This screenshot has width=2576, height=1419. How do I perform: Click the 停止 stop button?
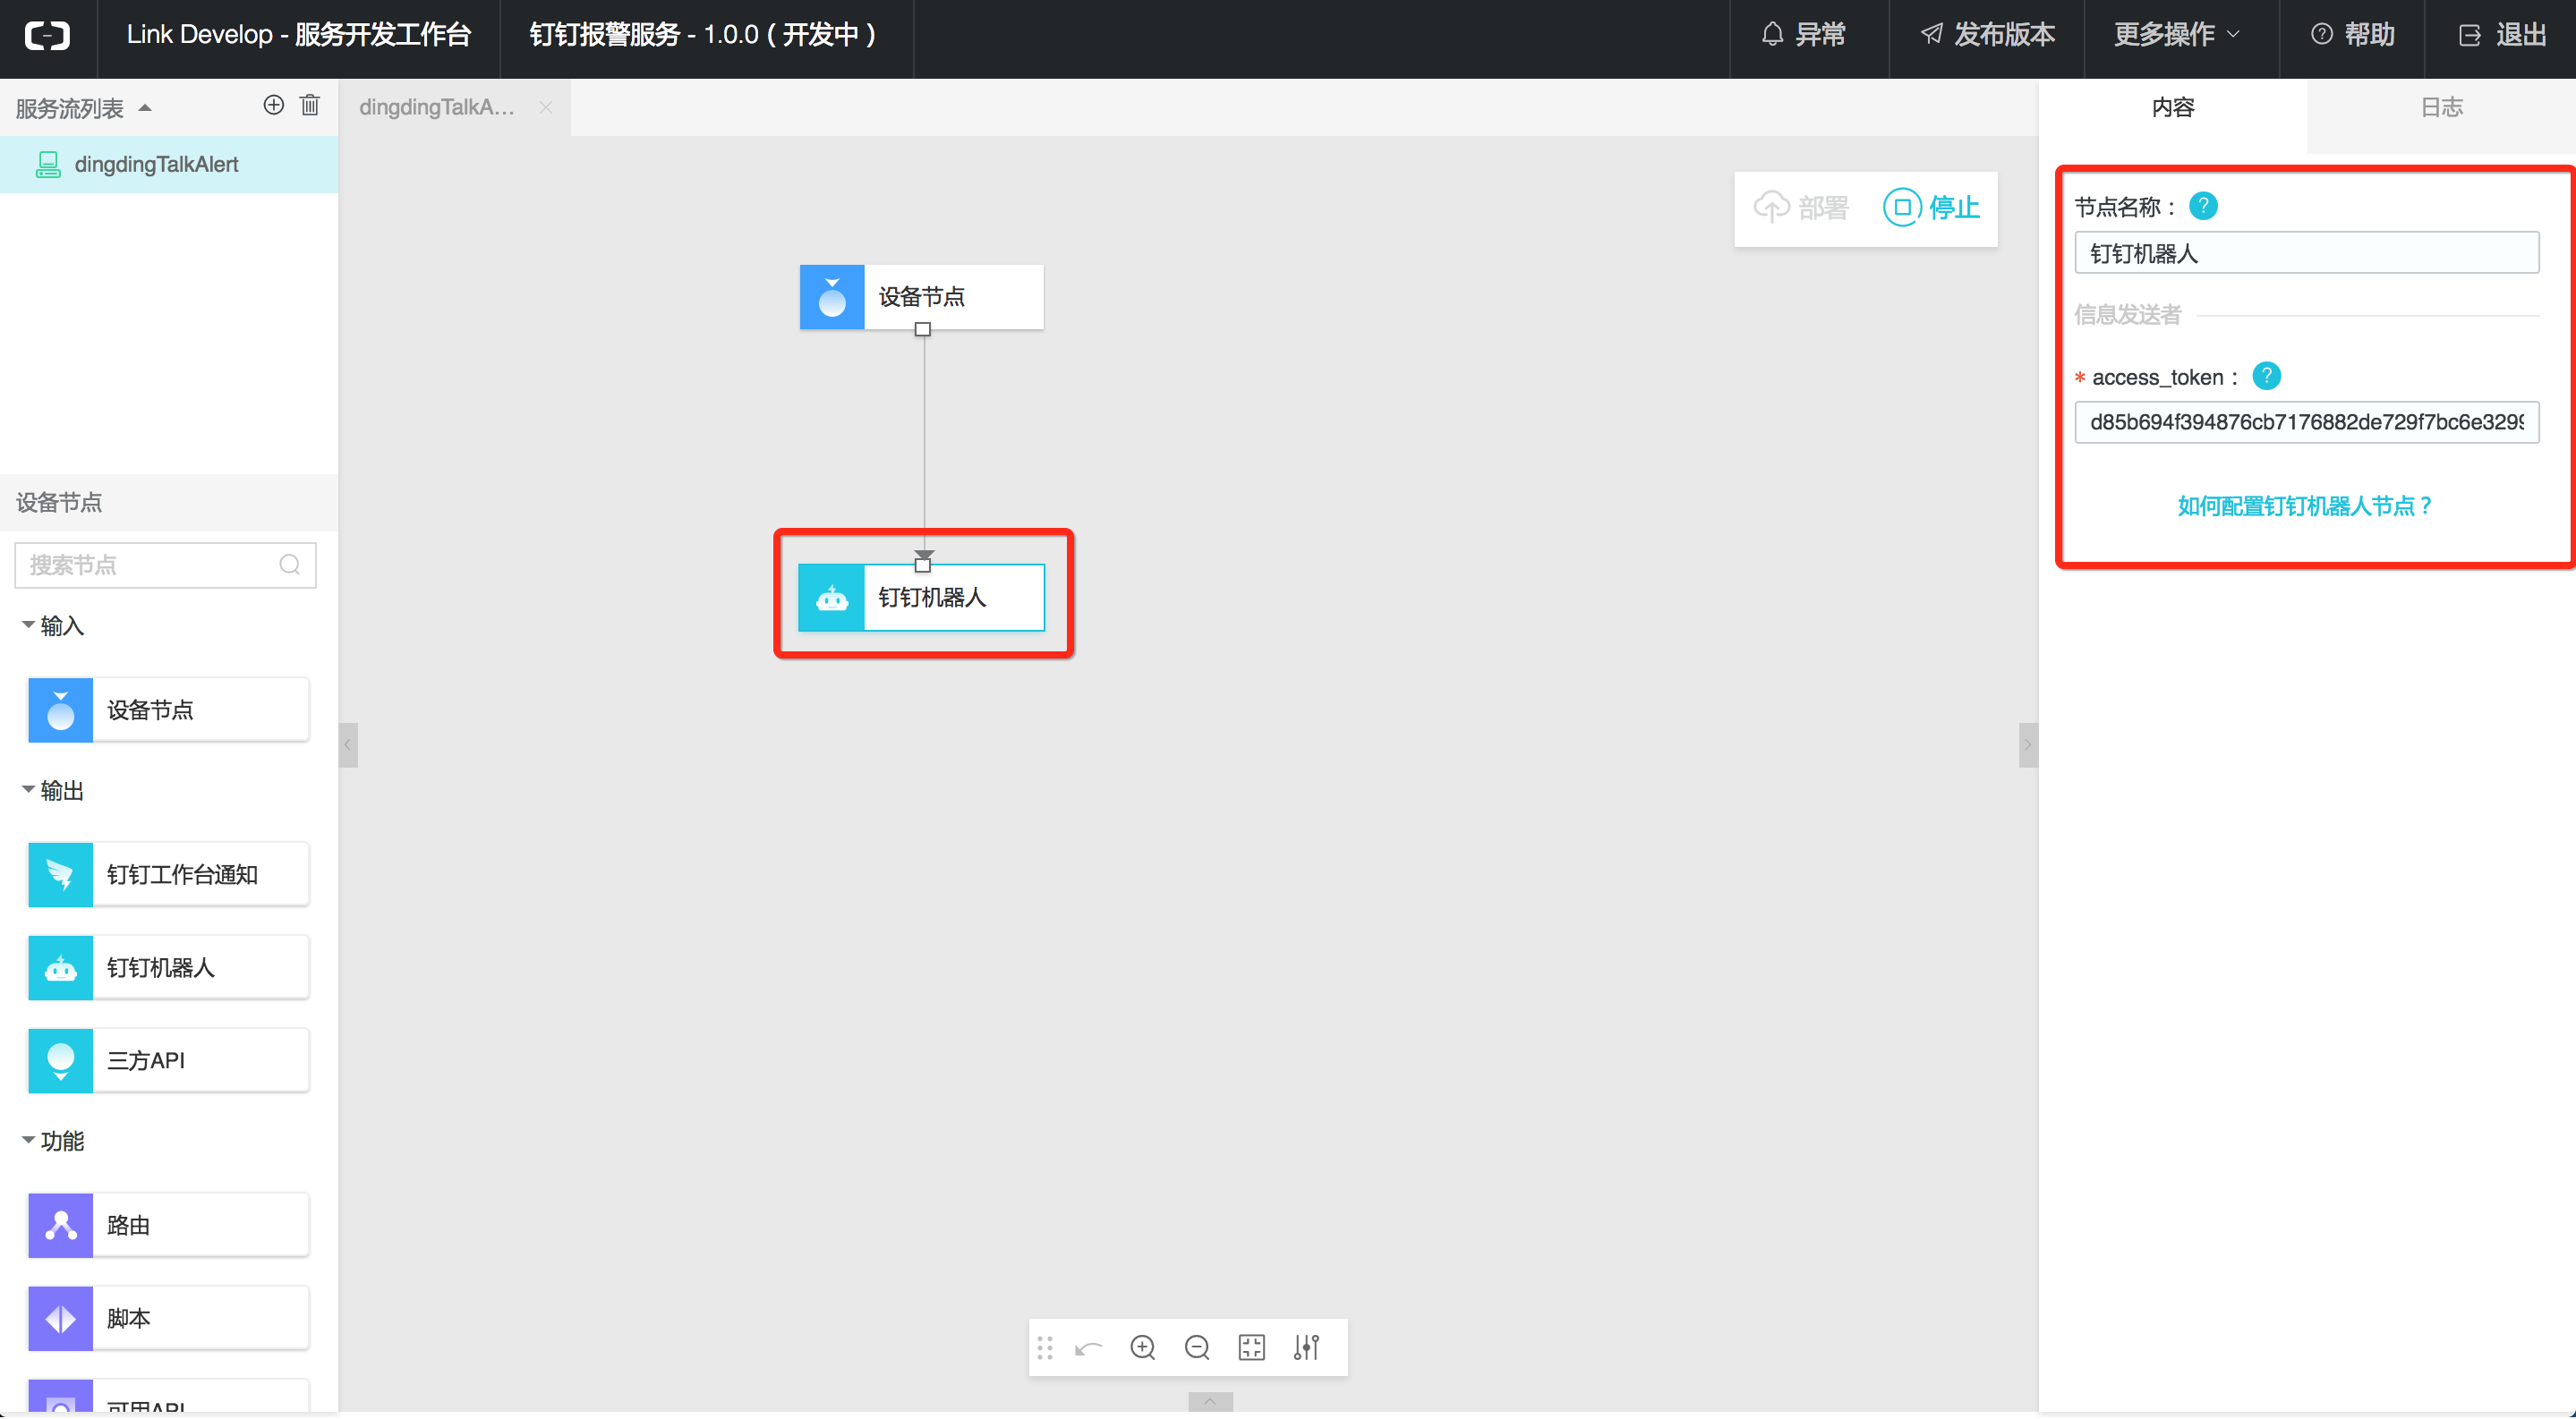[1931, 207]
